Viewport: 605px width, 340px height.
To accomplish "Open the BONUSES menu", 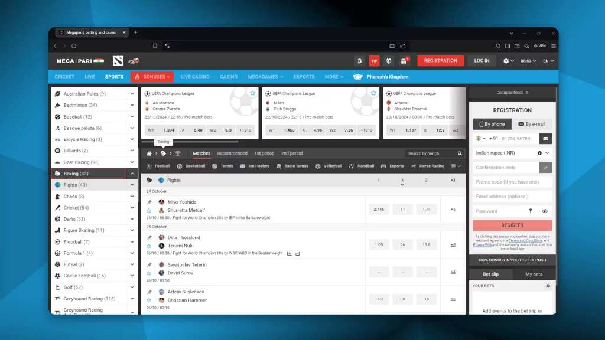I will 152,77.
